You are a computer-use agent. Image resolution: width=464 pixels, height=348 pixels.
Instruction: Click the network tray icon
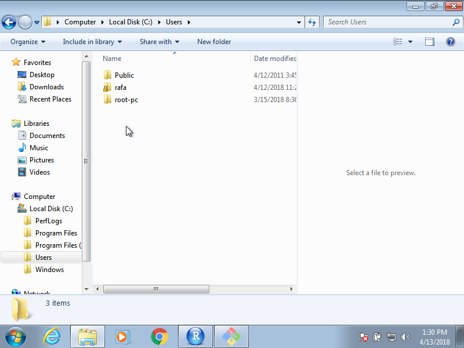[x=391, y=337]
